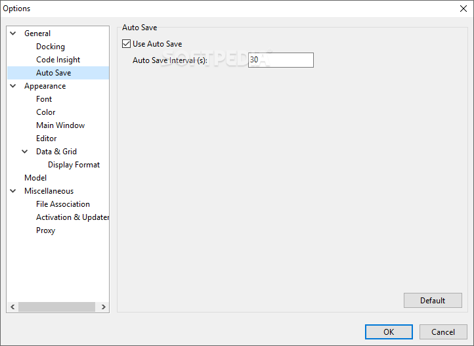Screen dimensions: 474x346
Task: Collapse the Appearance tree node
Action: pyautogui.click(x=13, y=86)
